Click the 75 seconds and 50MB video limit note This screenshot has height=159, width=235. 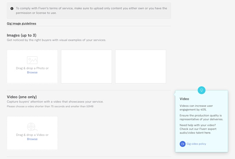coord(50,107)
